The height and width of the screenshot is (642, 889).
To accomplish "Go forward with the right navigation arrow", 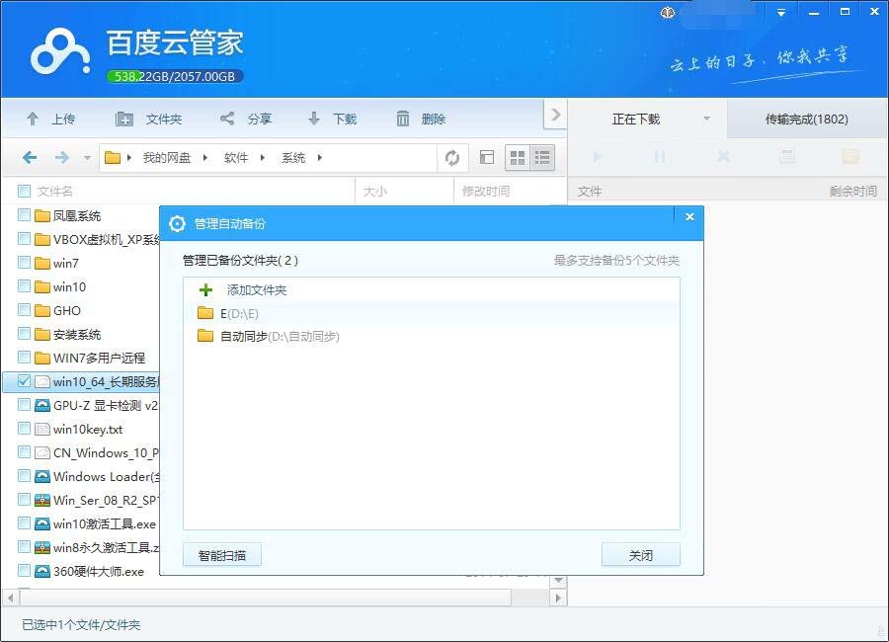I will click(62, 158).
